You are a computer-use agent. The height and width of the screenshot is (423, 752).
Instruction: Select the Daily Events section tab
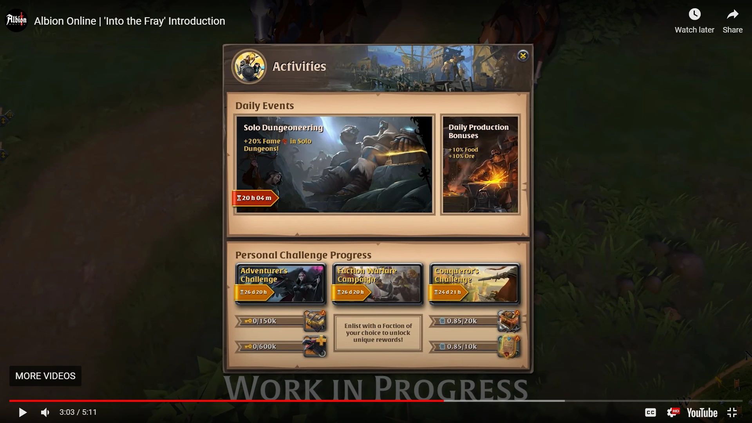tap(264, 105)
